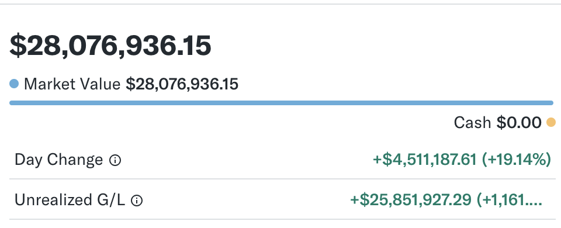Click the divider line below Day Change row
Viewport: 561px width, 228px height.
tap(281, 179)
